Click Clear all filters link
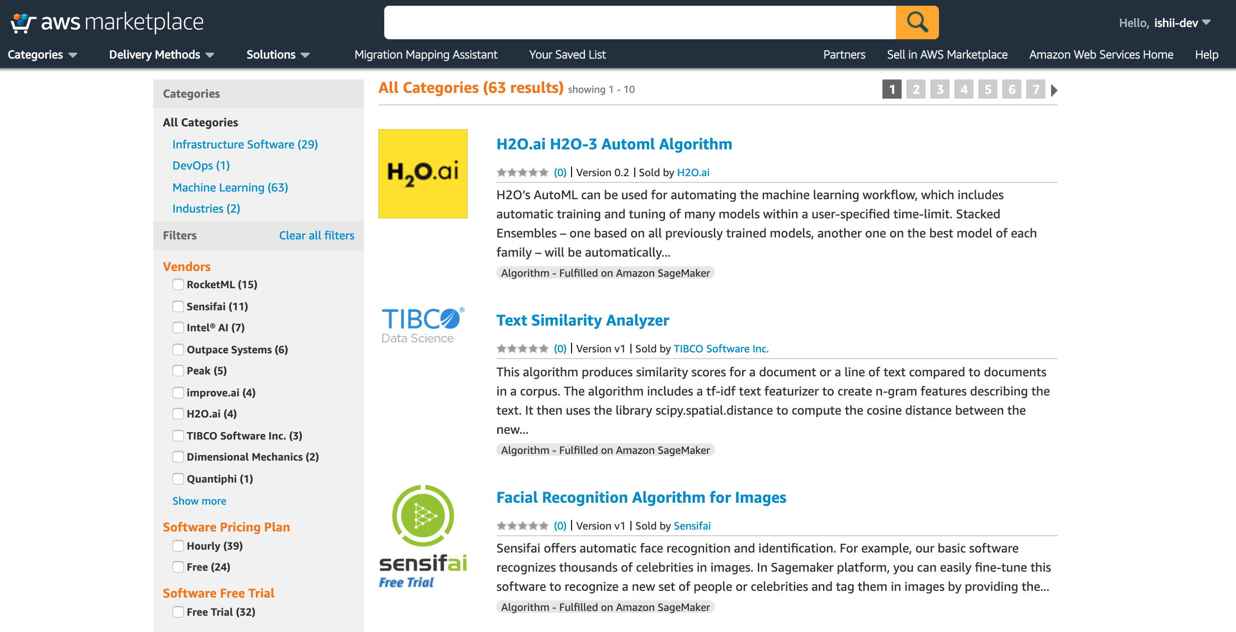 tap(317, 236)
